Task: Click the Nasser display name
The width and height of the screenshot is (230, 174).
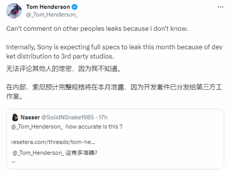Action: coord(30,118)
